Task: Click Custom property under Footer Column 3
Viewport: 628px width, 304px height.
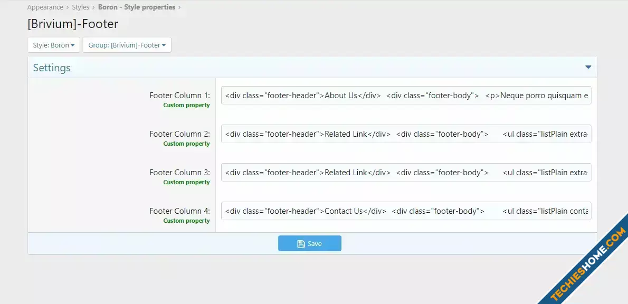Action: (x=186, y=182)
